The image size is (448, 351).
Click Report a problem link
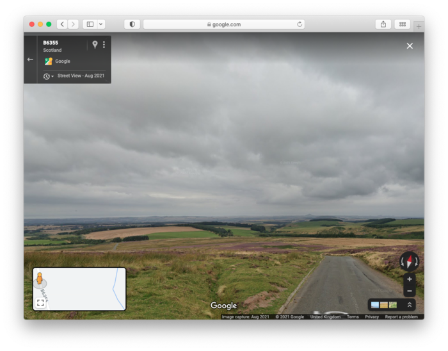click(401, 316)
